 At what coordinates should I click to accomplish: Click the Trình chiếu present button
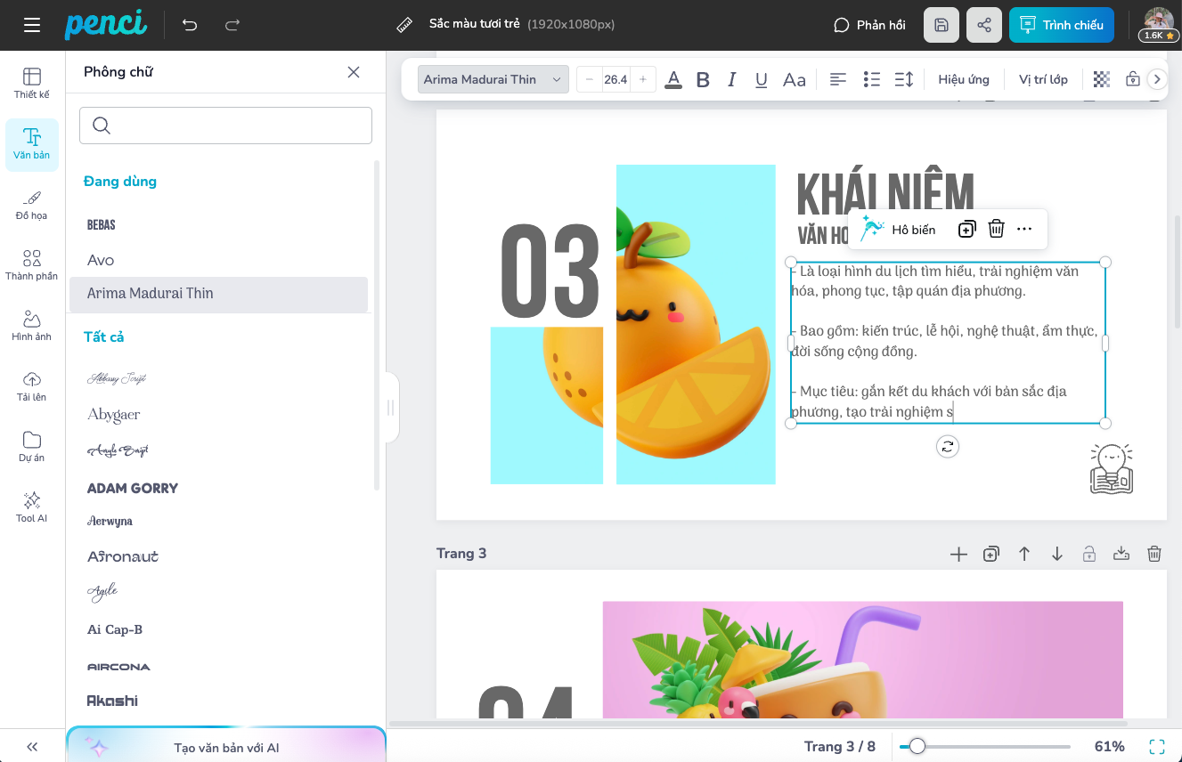pyautogui.click(x=1061, y=25)
